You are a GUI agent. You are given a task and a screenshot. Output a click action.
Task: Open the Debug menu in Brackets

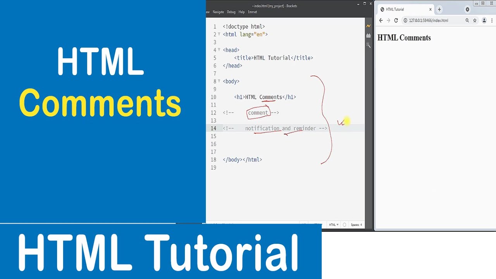231,12
